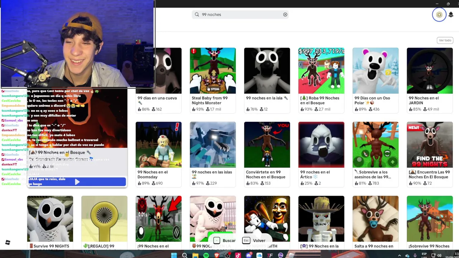Viewport: 459px width, 258px height.
Task: Open Windows taskbar search
Action: [x=185, y=255]
